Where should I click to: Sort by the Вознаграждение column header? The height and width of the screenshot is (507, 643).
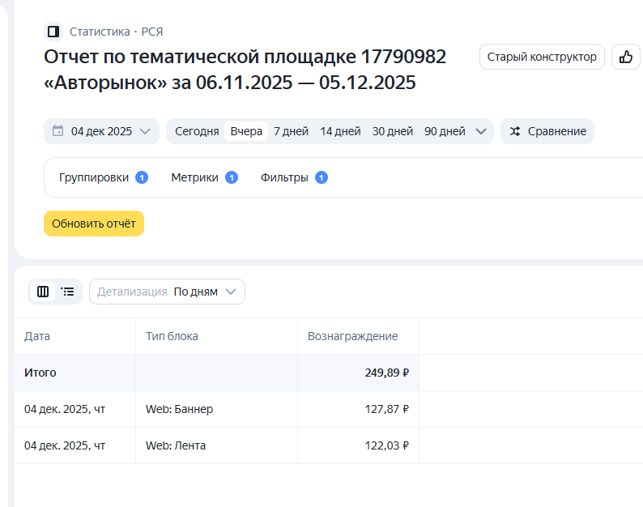tap(353, 336)
